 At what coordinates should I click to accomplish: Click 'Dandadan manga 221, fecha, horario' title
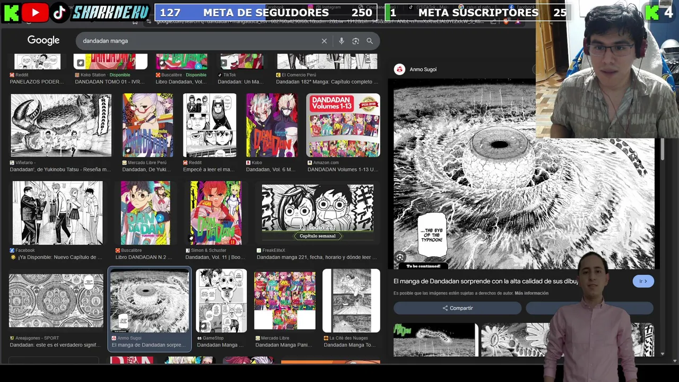pos(317,257)
